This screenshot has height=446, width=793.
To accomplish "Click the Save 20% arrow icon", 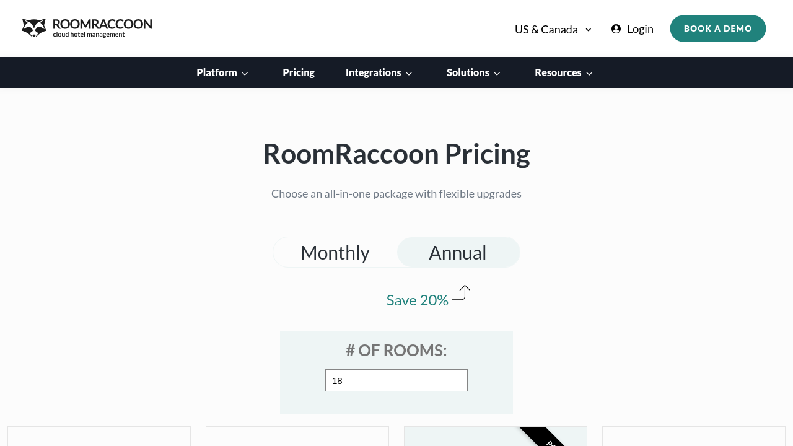I will (461, 293).
